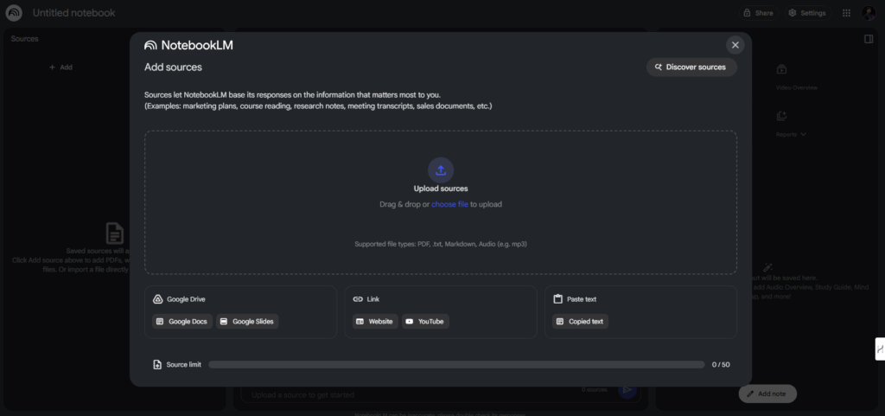Click the Add note button

[767, 394]
